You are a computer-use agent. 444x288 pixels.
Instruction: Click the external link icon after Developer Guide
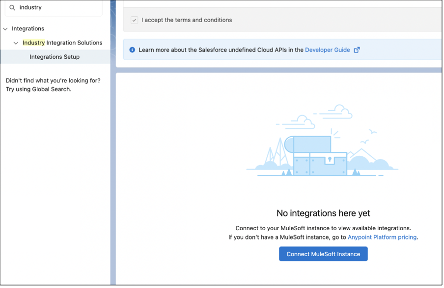(x=357, y=50)
